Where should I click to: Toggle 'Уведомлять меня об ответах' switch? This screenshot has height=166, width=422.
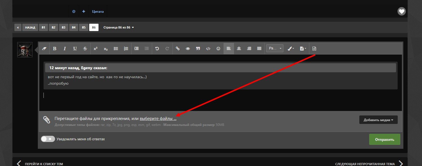(x=48, y=139)
